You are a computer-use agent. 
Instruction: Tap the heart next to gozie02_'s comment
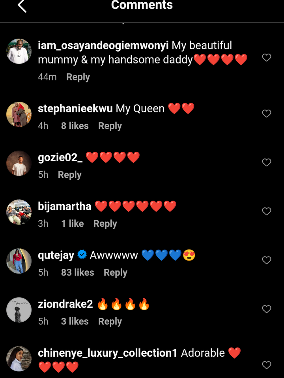click(x=267, y=162)
